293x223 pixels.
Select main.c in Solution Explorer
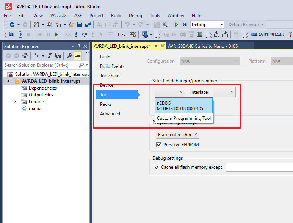[36, 108]
